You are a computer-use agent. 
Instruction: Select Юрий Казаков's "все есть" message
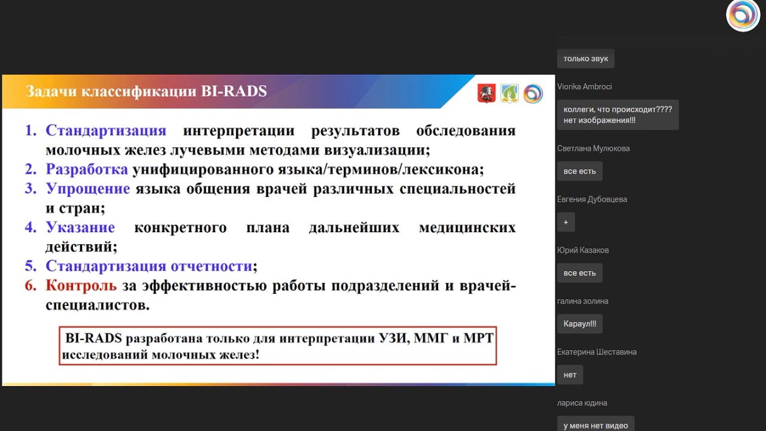point(580,273)
